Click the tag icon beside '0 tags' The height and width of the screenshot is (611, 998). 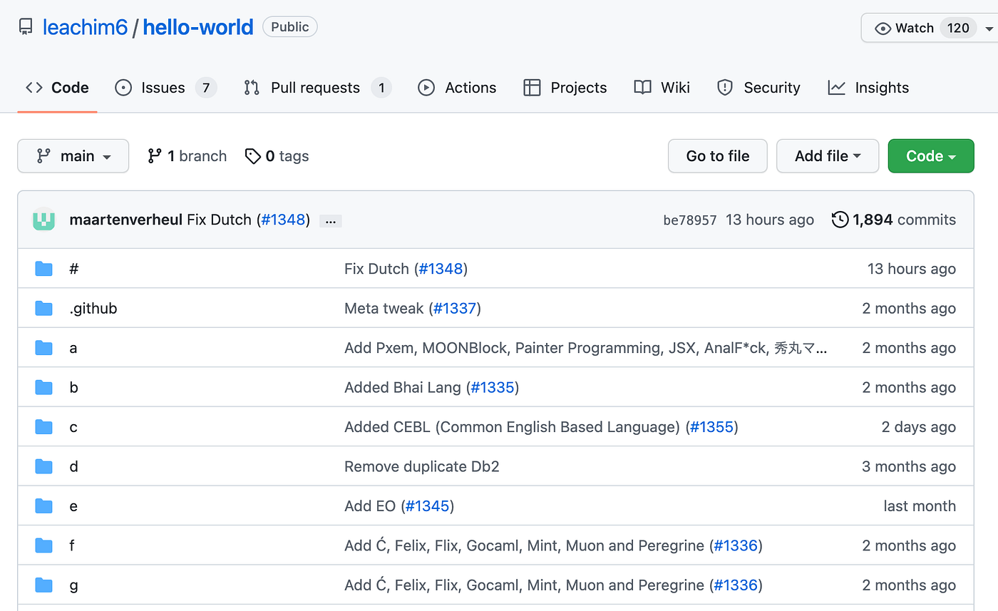click(x=254, y=155)
